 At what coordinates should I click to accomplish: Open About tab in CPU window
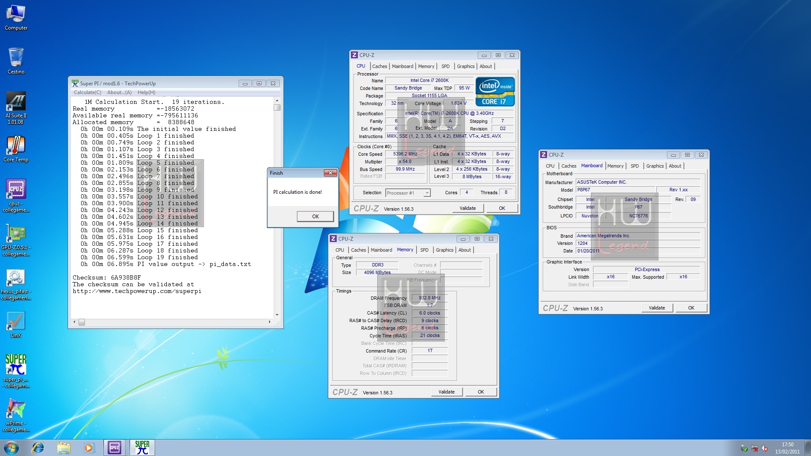(486, 66)
